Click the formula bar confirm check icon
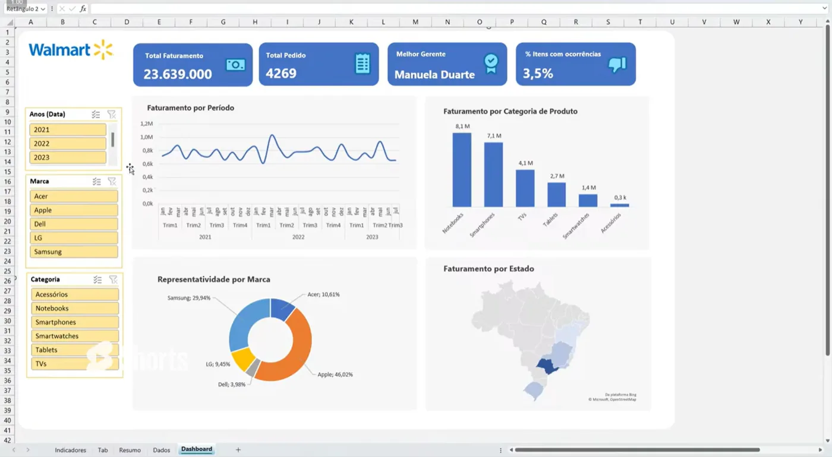 click(73, 9)
